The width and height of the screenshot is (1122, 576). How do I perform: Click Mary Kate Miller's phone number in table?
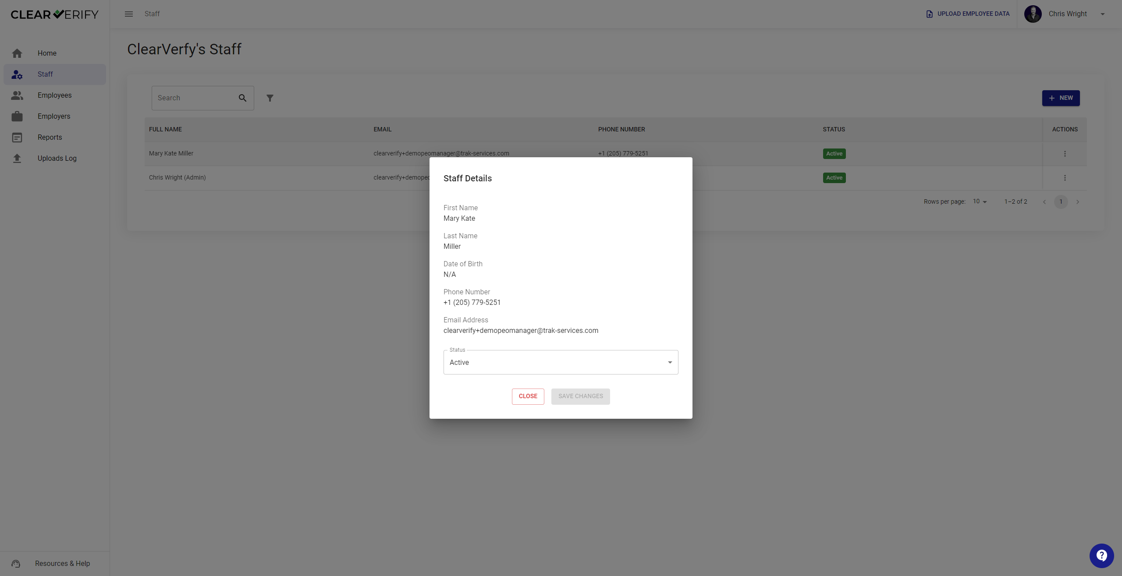[x=623, y=154]
